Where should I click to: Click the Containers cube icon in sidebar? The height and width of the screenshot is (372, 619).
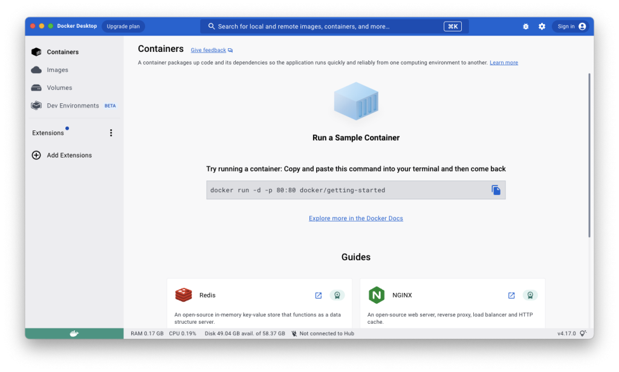[36, 52]
